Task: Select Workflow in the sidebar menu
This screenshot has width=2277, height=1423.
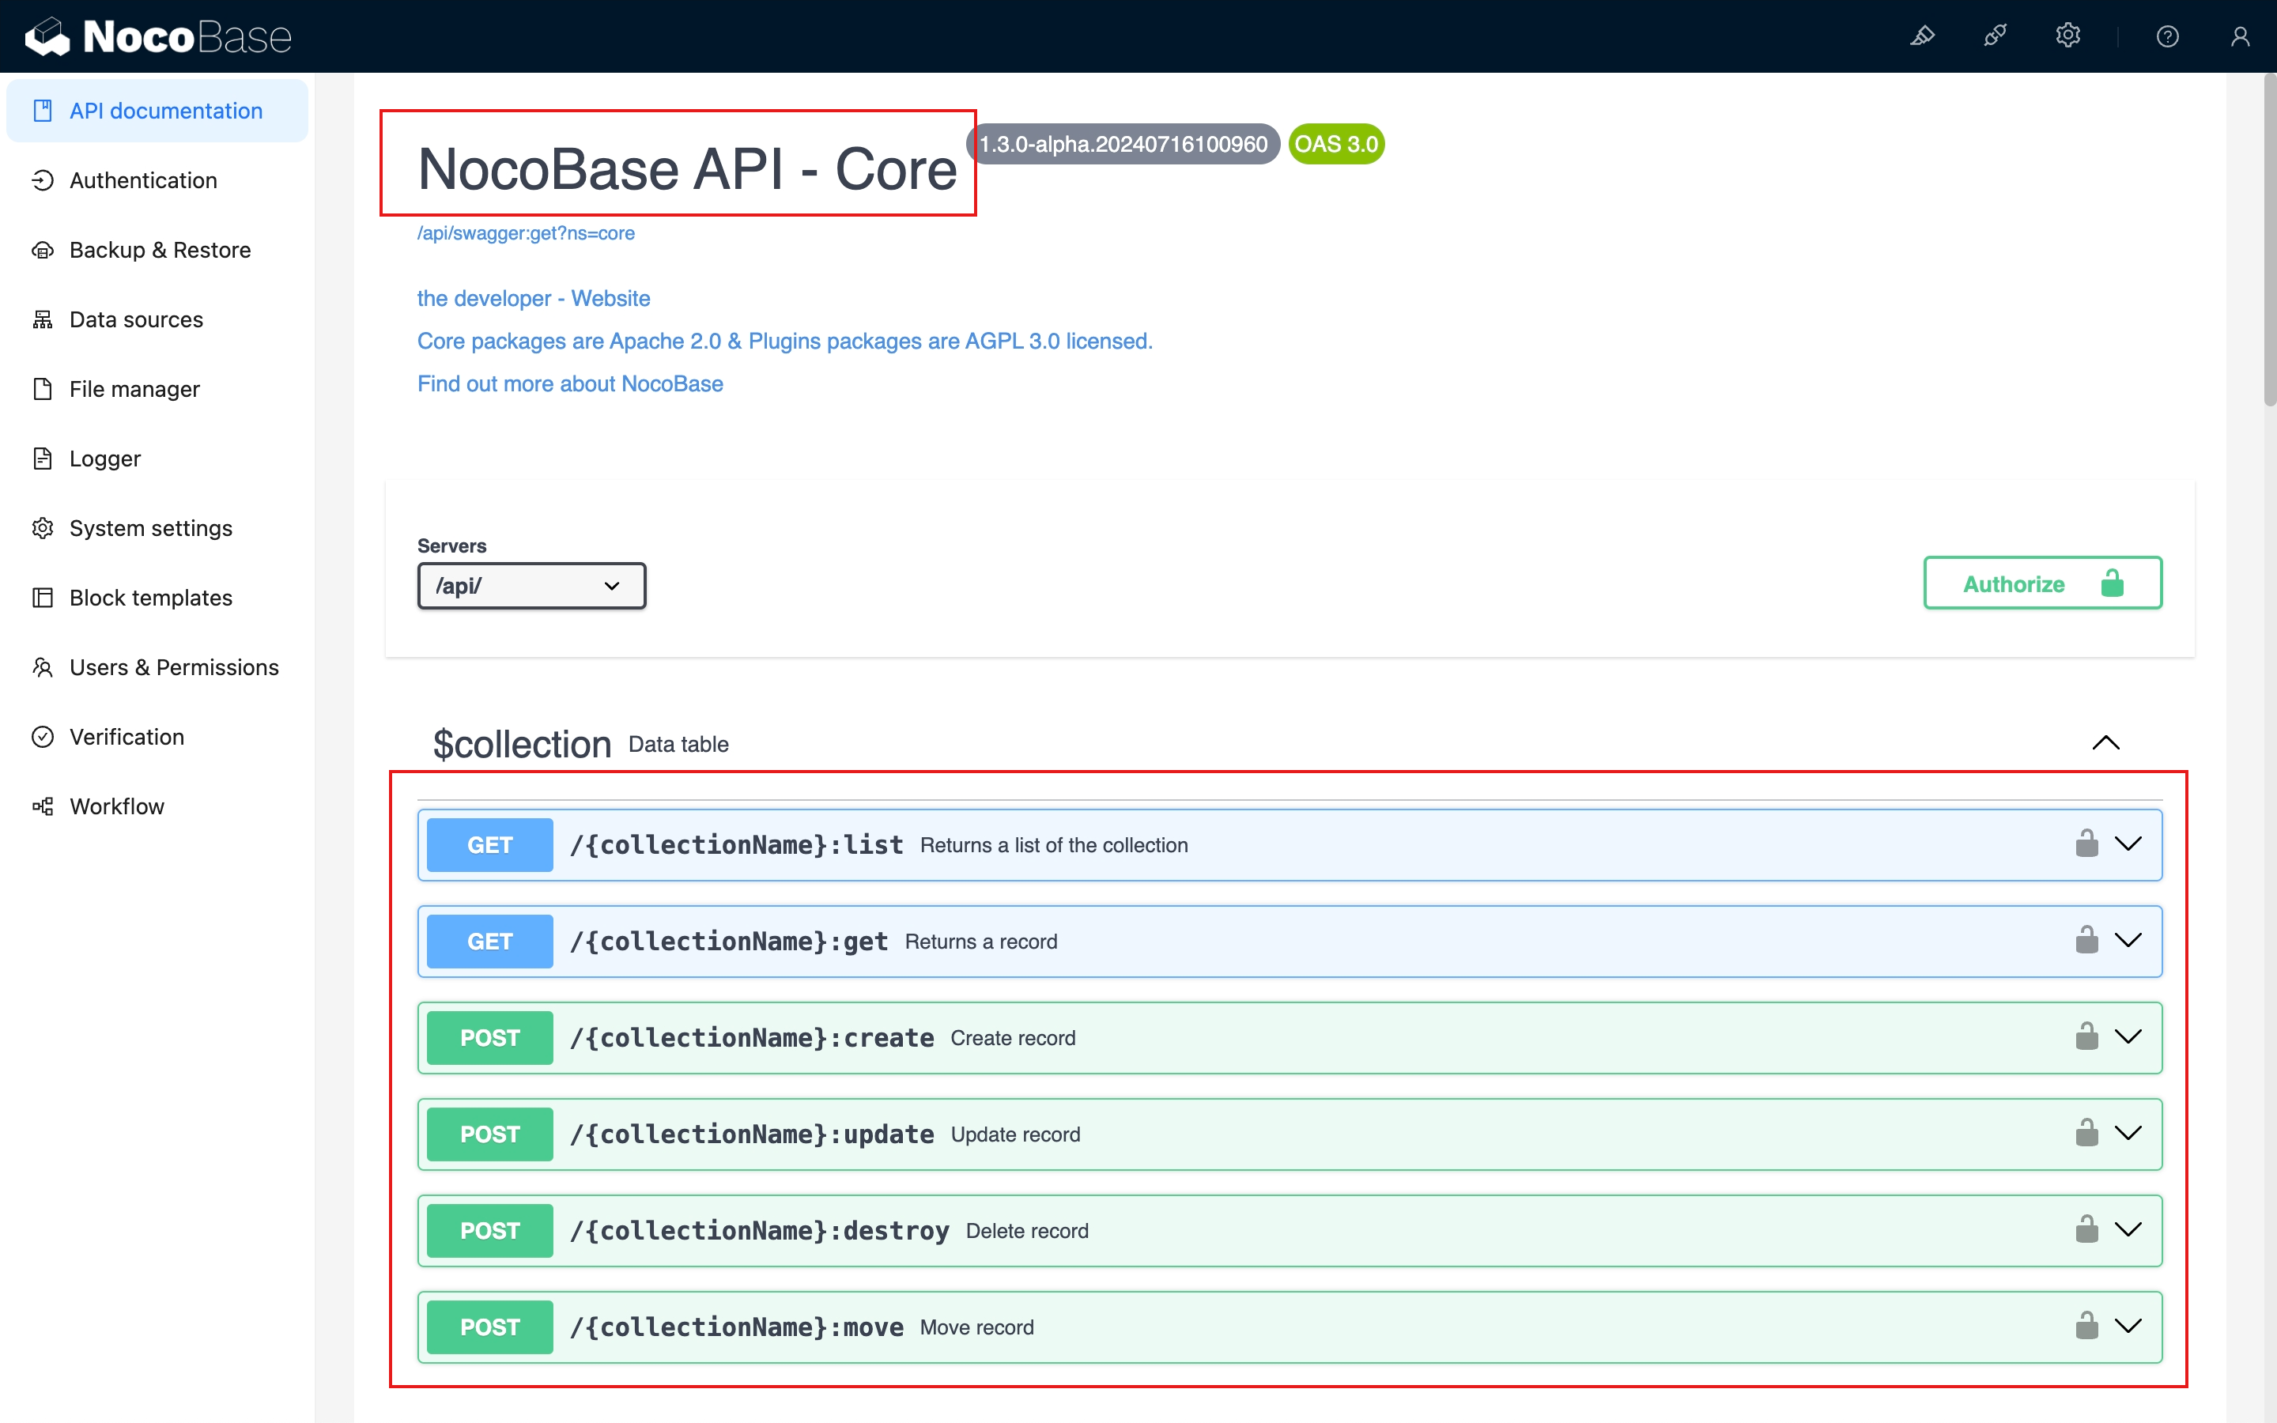Action: click(117, 806)
